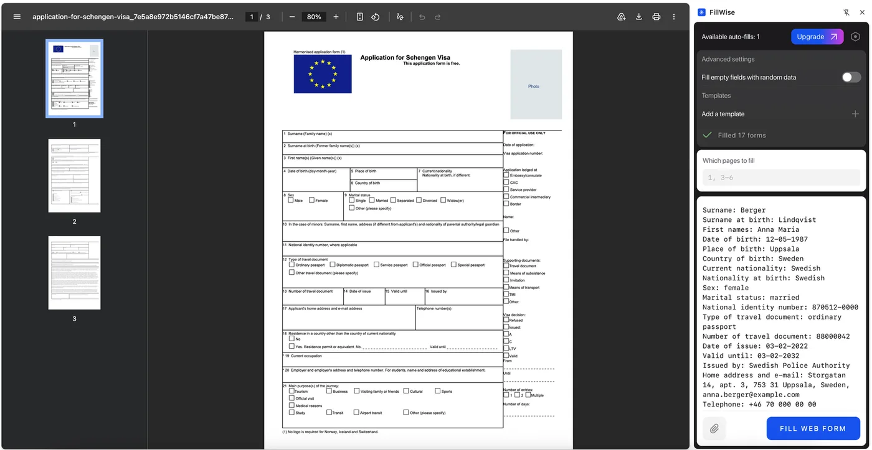Viewport: 872px width, 450px height.
Task: Click the zoom percentage field showing 80%
Action: (314, 17)
